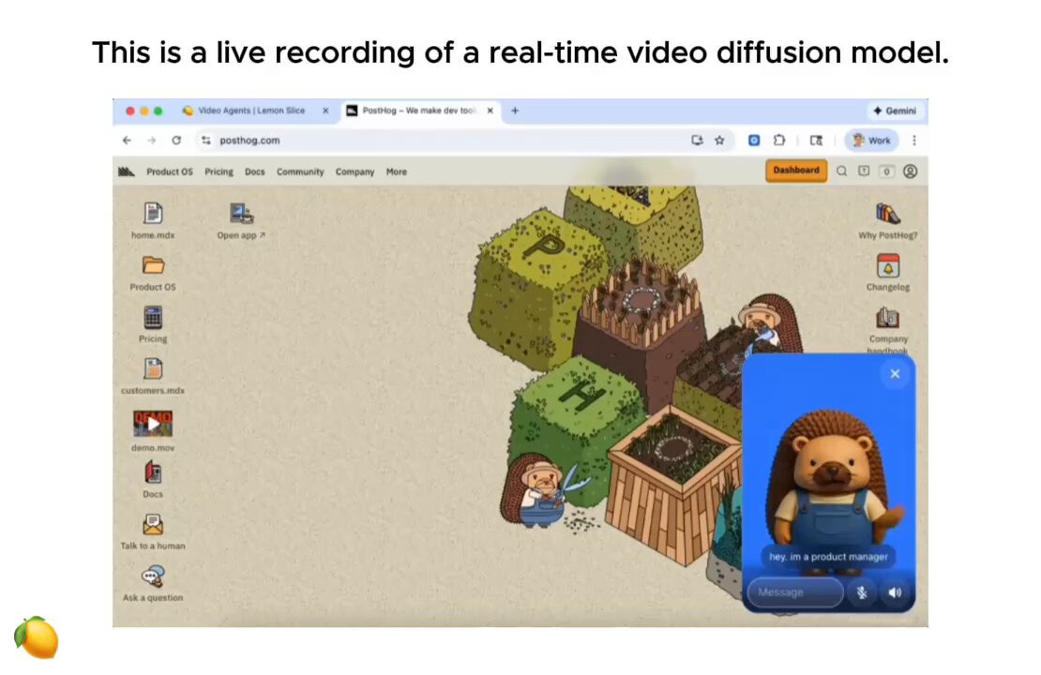The width and height of the screenshot is (1041, 675).
Task: Open the Product OS folder icon
Action: click(153, 265)
